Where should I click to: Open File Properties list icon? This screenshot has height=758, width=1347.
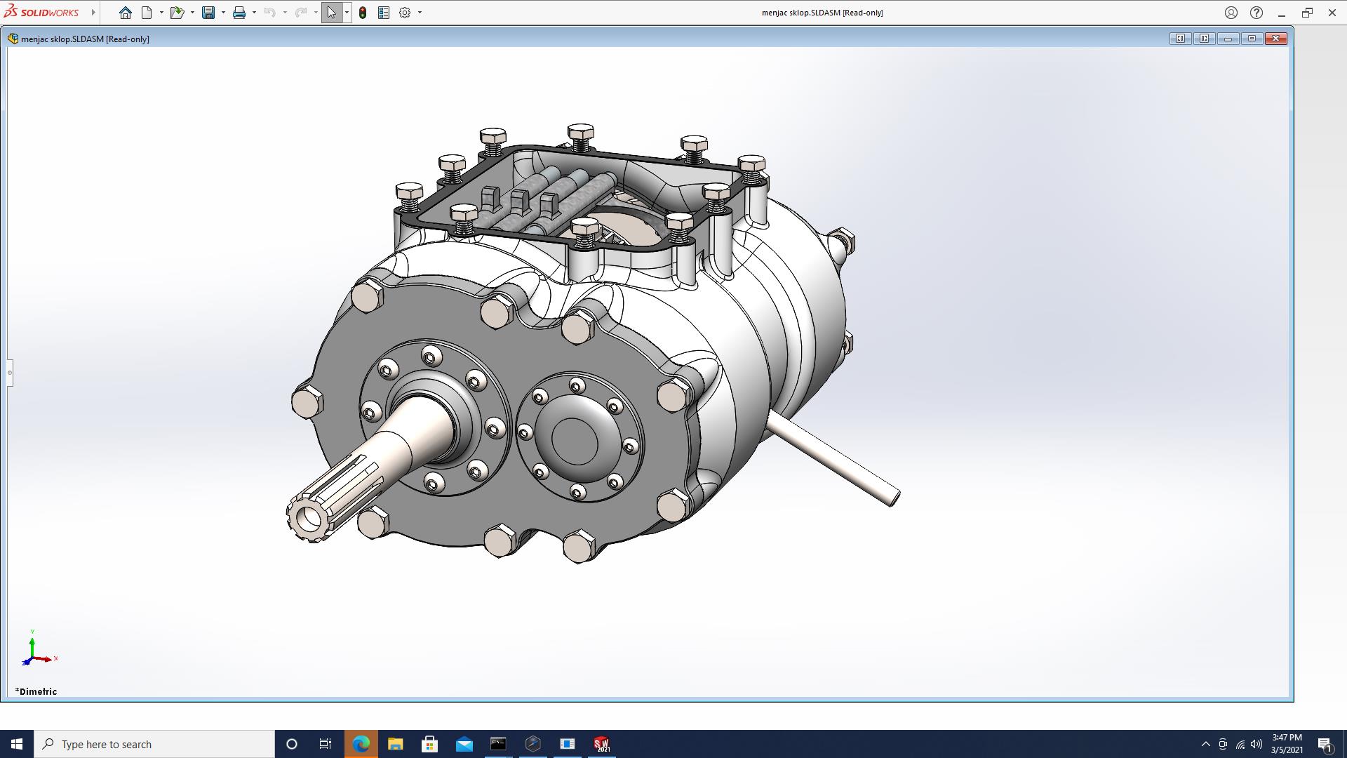[384, 13]
